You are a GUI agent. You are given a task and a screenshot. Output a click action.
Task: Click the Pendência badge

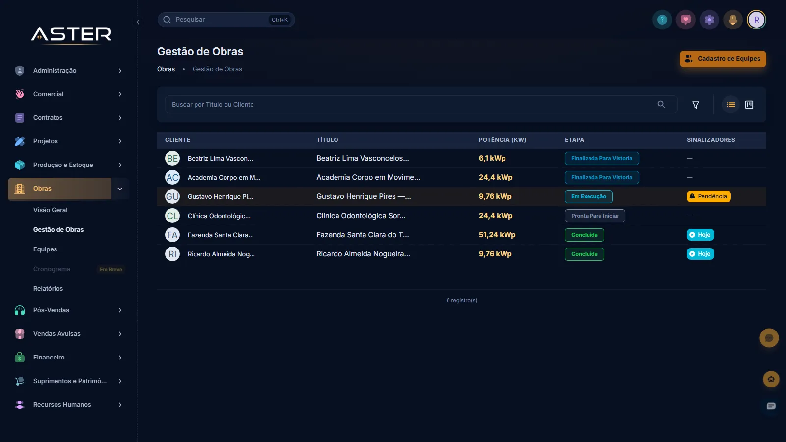point(709,196)
